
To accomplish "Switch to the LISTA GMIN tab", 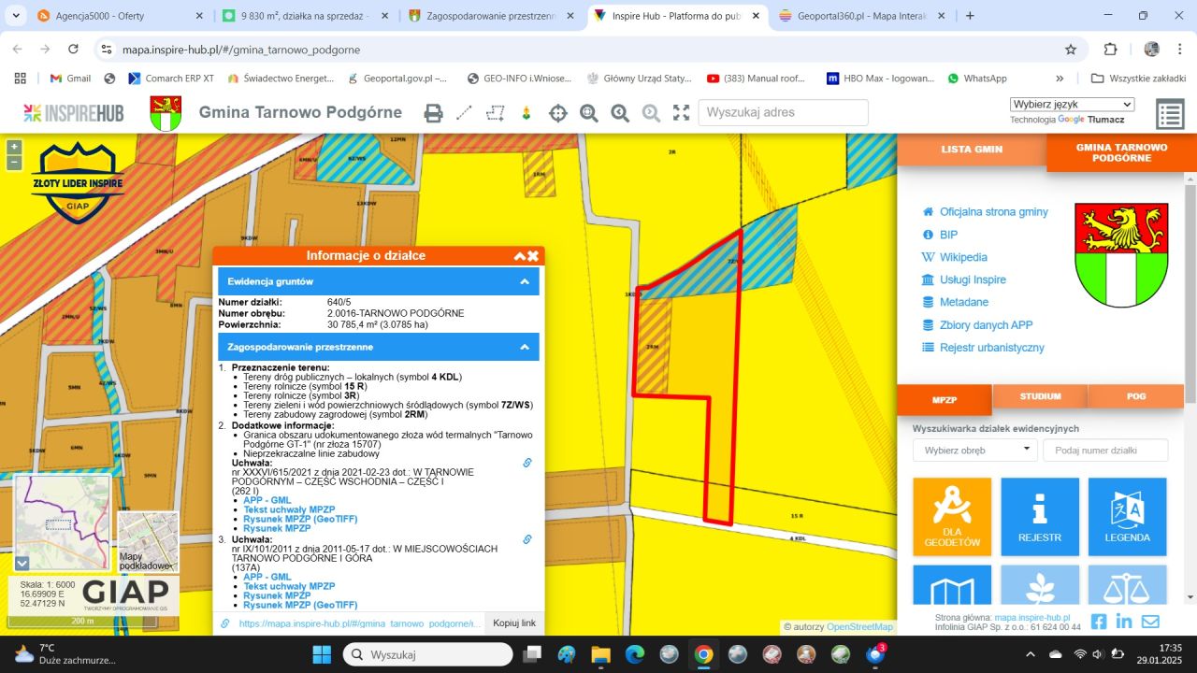I will point(972,150).
